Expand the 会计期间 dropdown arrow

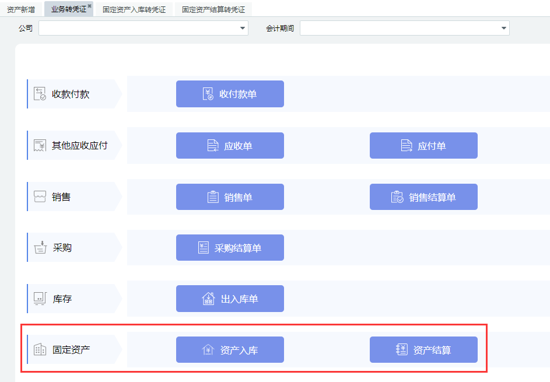[504, 28]
